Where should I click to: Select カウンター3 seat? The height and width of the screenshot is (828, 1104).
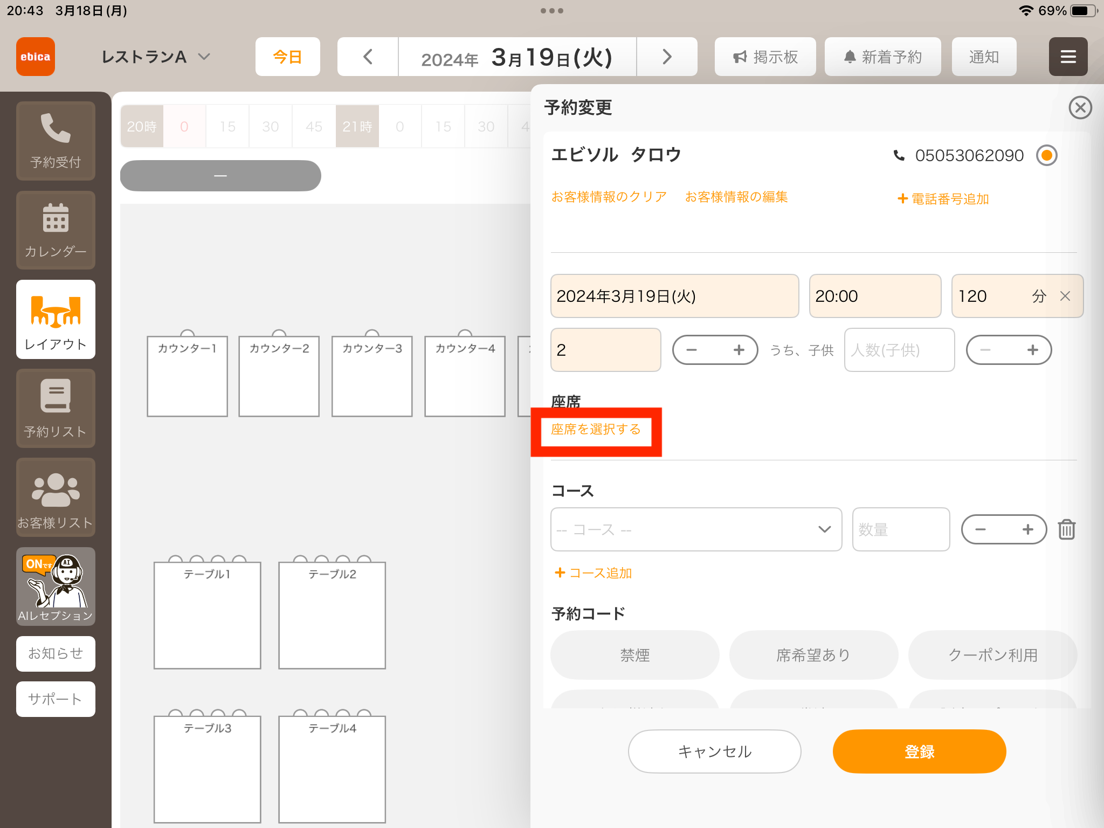coord(372,376)
